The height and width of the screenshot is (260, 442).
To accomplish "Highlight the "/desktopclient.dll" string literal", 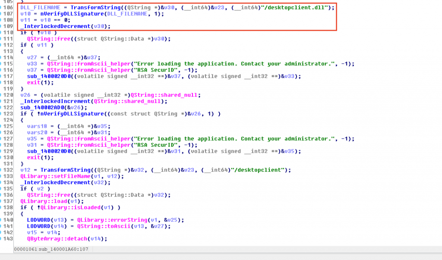I will tap(297, 8).
